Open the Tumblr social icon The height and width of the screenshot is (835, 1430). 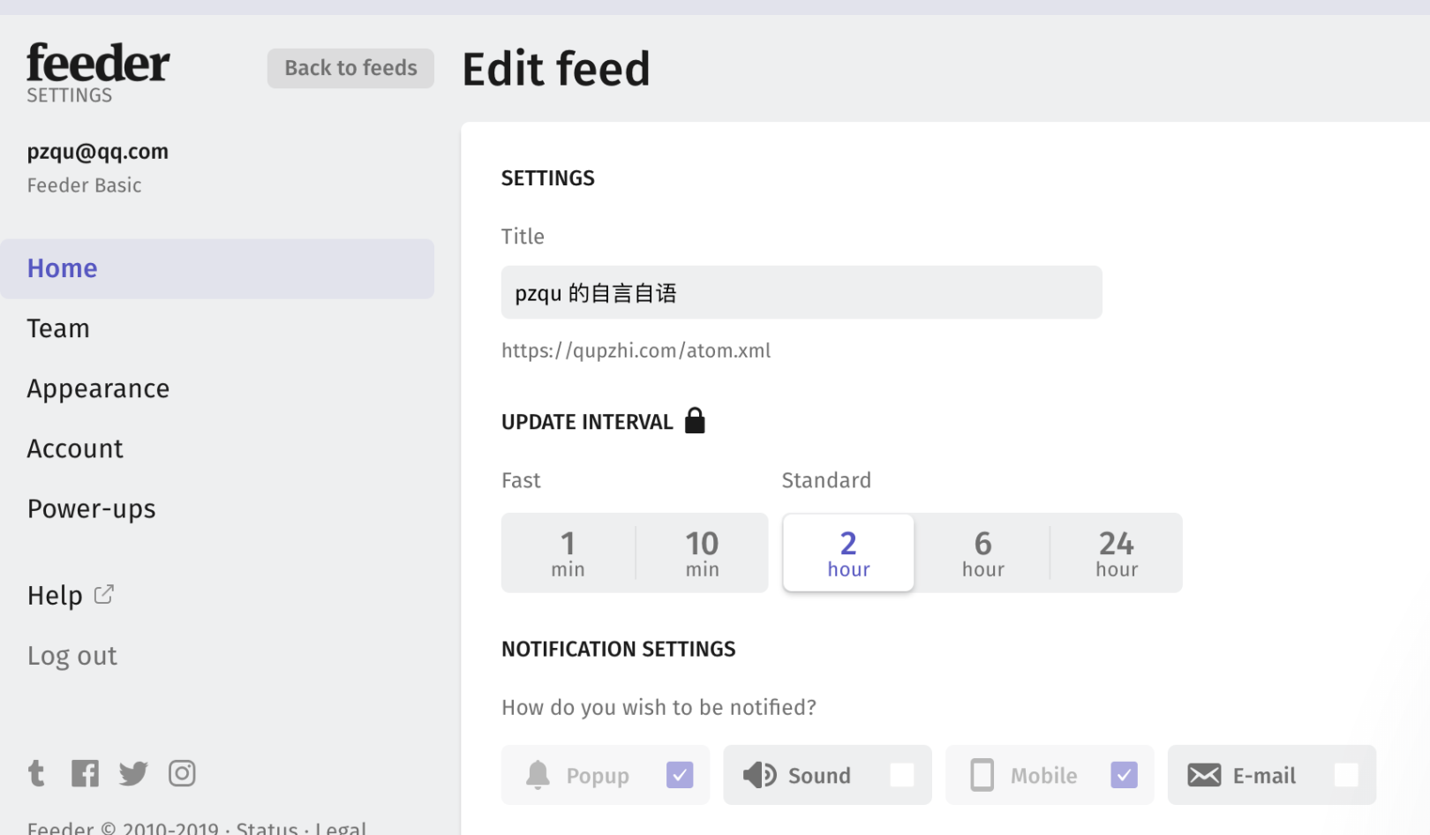[36, 773]
